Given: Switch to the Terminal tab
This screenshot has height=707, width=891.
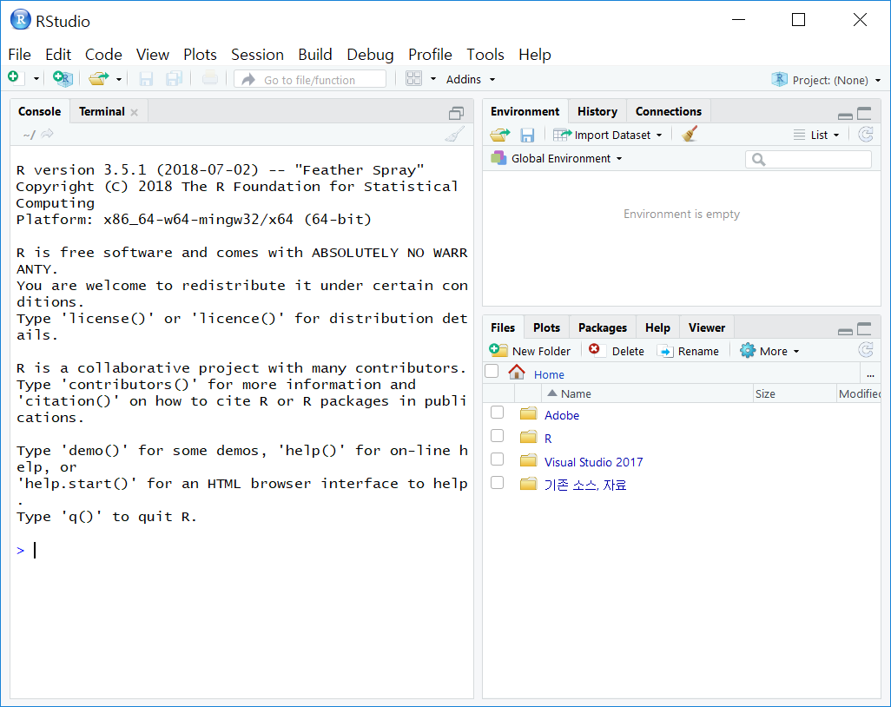Looking at the screenshot, I should (102, 111).
